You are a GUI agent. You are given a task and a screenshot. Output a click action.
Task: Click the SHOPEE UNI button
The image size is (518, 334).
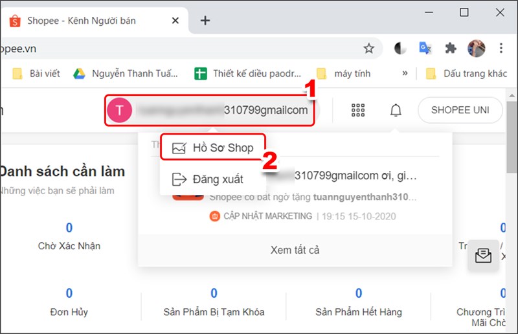pyautogui.click(x=460, y=110)
